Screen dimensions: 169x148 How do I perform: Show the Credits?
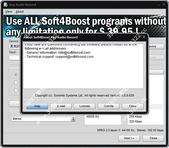point(109,106)
